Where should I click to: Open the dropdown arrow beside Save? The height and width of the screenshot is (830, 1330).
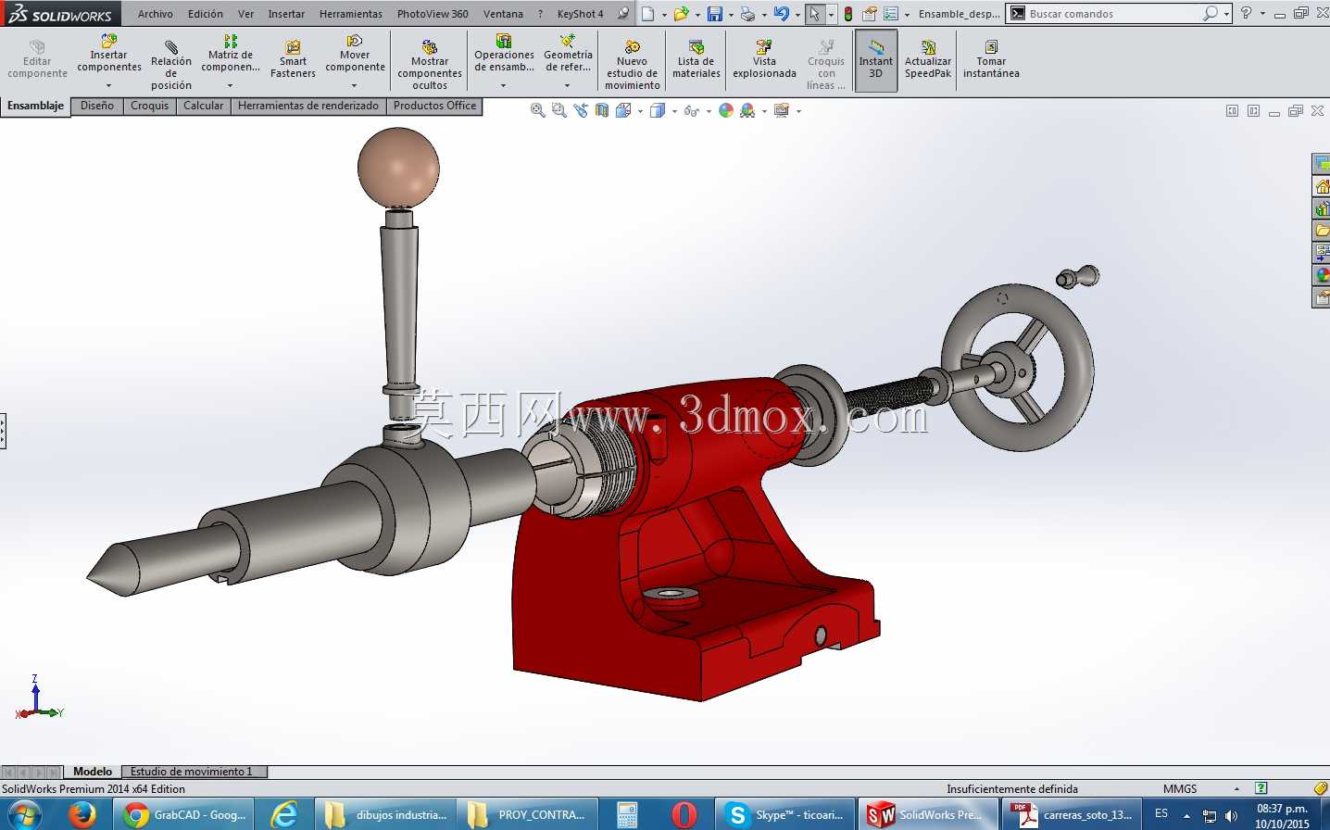[731, 15]
